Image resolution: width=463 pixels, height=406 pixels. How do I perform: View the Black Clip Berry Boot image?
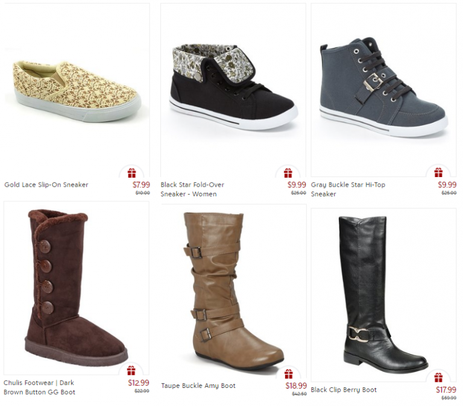tap(383, 295)
